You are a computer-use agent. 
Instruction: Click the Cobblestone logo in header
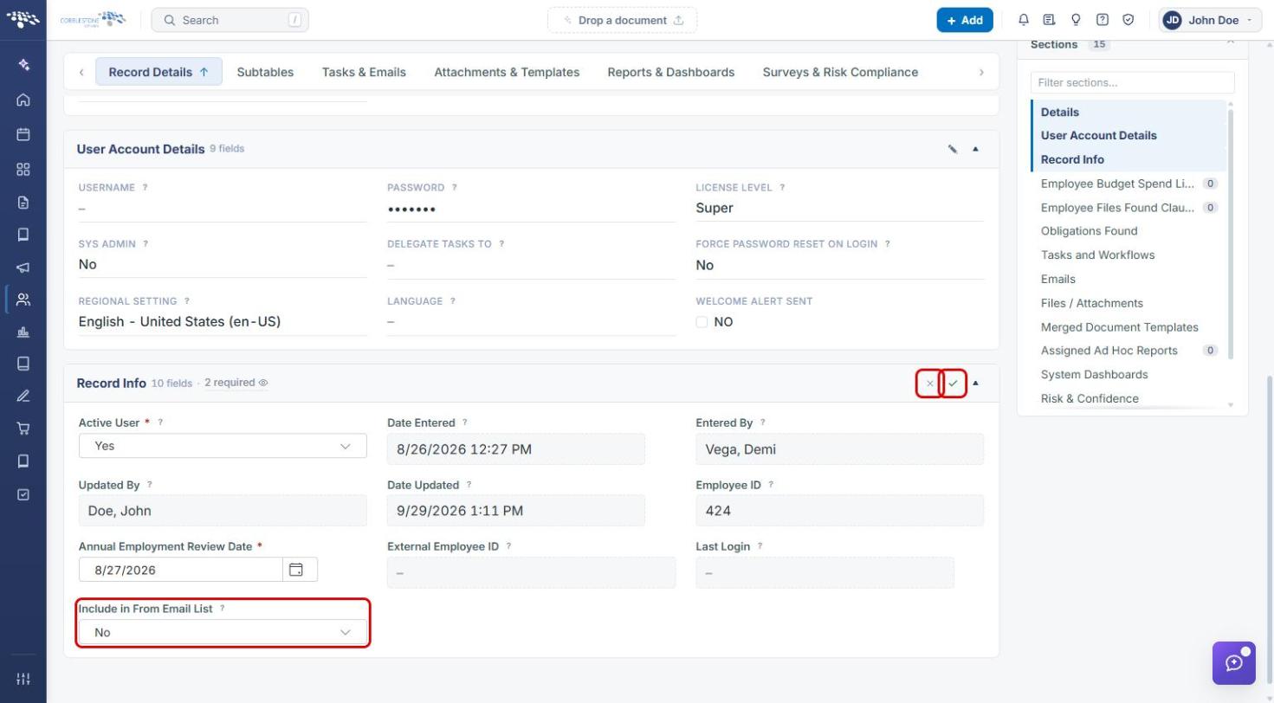[x=93, y=20]
